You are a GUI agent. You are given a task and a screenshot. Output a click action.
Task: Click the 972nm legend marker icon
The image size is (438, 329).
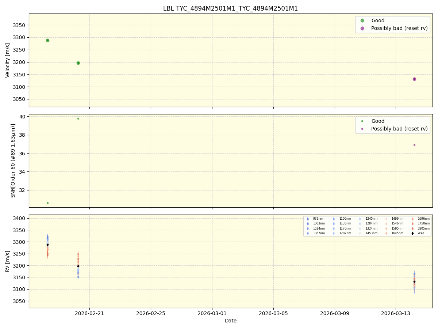pos(308,219)
